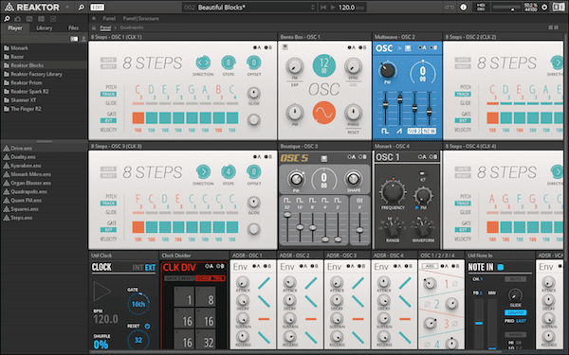The width and height of the screenshot is (569, 355).
Task: Adjust the master volume slider in header
Action: pyautogui.click(x=505, y=8)
